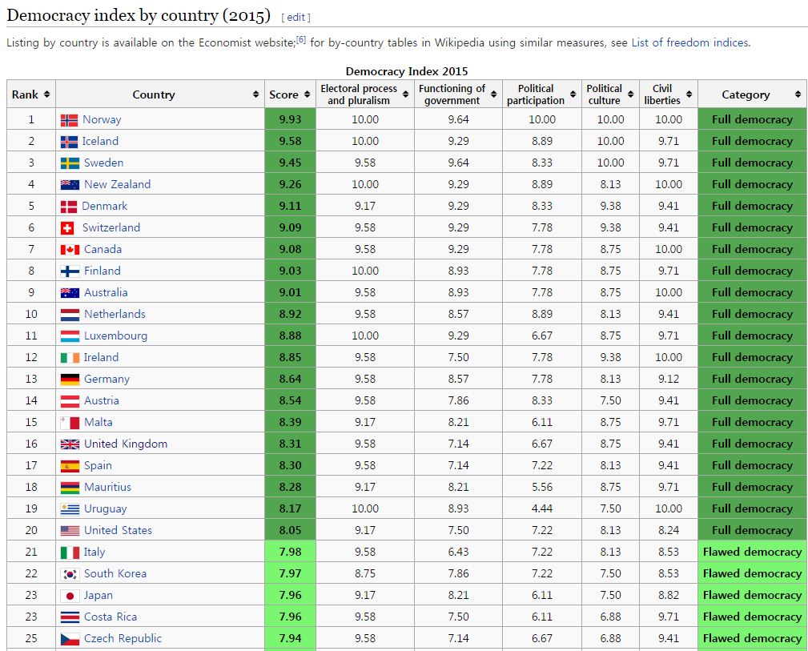Viewport: 808px width, 651px height.
Task: Sort by Civil liberties column
Action: coord(689,94)
